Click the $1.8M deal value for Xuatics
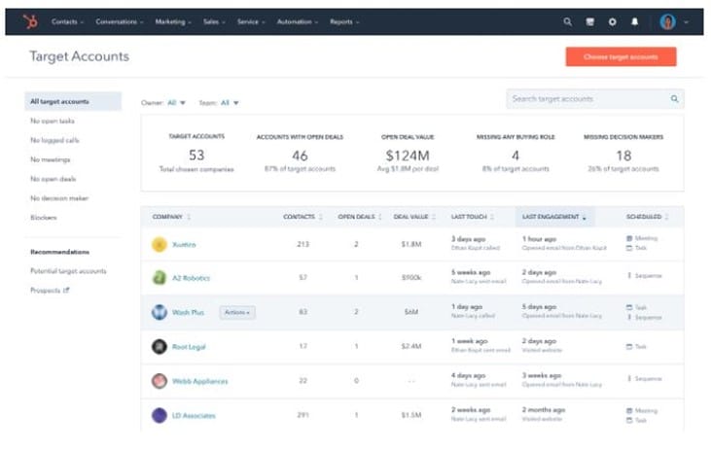Screen dimensions: 711x451 411,244
